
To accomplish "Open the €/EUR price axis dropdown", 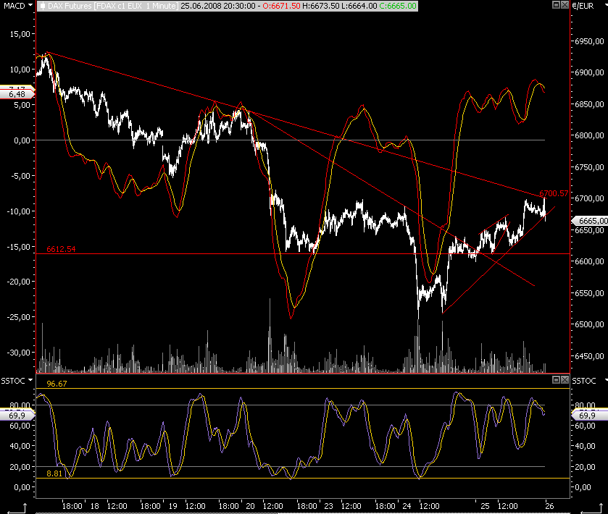I will [x=606, y=5].
